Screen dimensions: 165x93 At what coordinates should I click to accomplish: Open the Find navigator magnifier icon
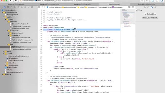(15, 7)
